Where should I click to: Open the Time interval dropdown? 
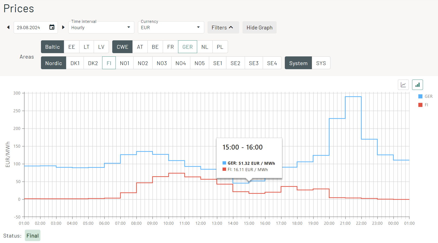click(101, 28)
